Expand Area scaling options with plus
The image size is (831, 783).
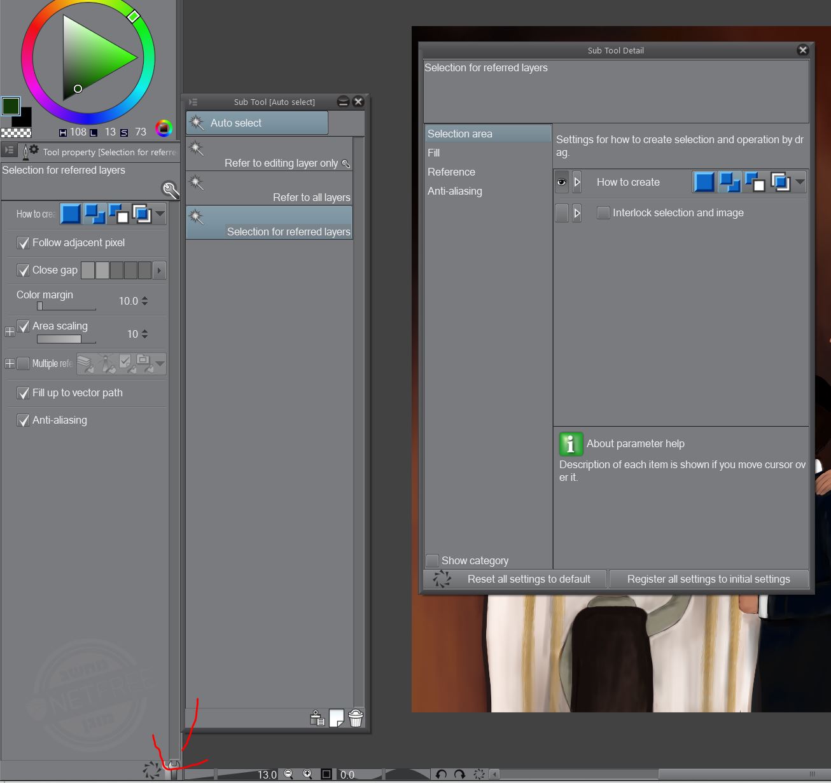pos(10,331)
